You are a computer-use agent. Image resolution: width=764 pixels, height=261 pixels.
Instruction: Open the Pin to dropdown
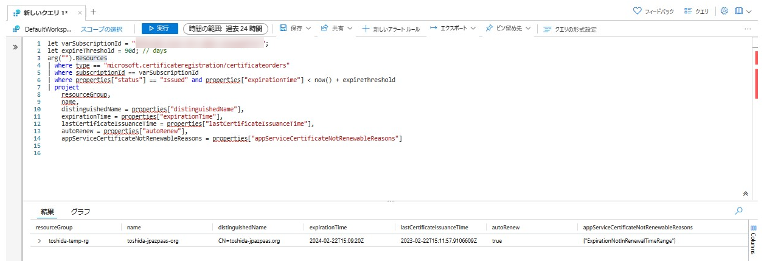click(509, 29)
